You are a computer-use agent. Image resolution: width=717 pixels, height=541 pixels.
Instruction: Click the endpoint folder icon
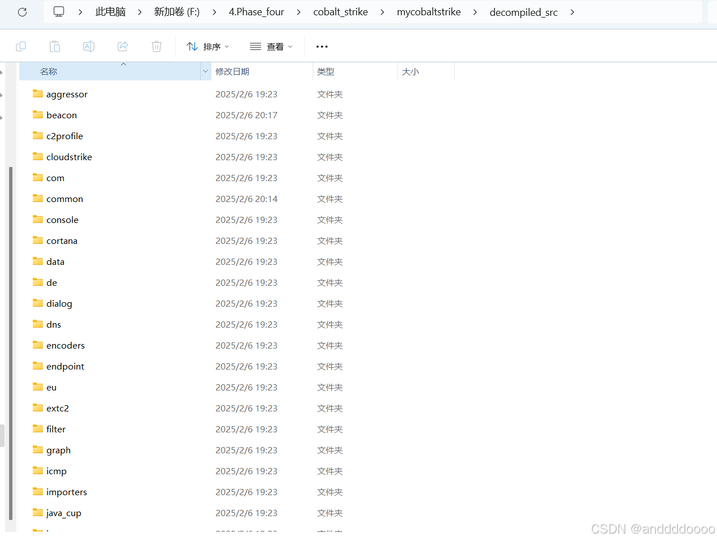point(38,366)
